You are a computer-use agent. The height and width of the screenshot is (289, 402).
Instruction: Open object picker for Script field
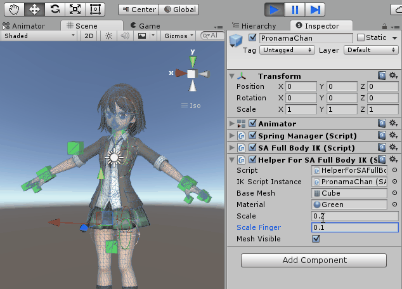(x=395, y=170)
